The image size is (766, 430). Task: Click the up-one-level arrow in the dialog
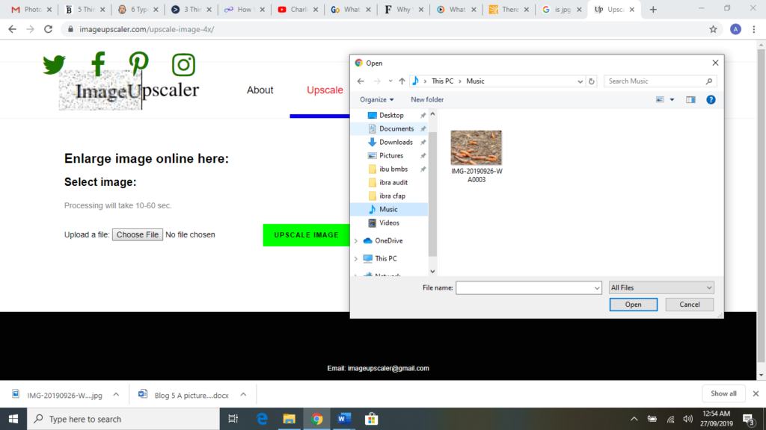(402, 81)
